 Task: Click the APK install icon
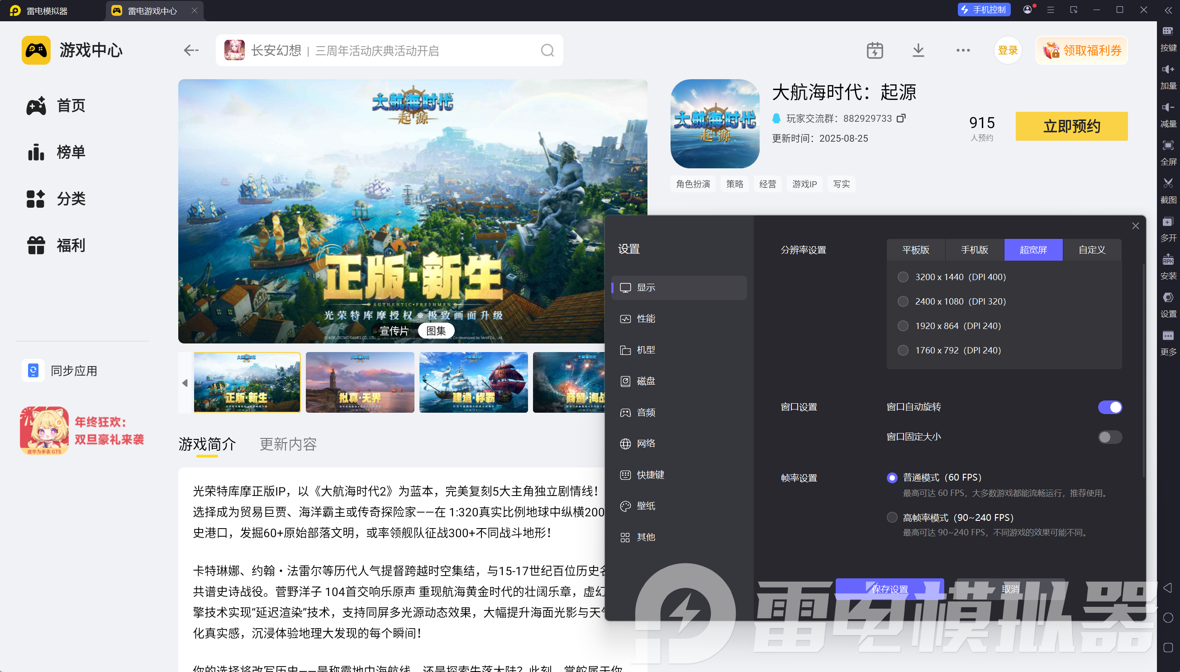[1168, 260]
